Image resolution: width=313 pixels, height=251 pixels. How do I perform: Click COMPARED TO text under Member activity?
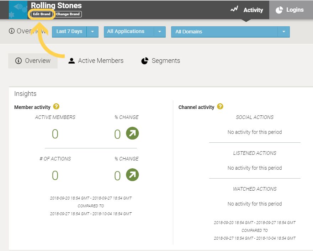click(91, 206)
